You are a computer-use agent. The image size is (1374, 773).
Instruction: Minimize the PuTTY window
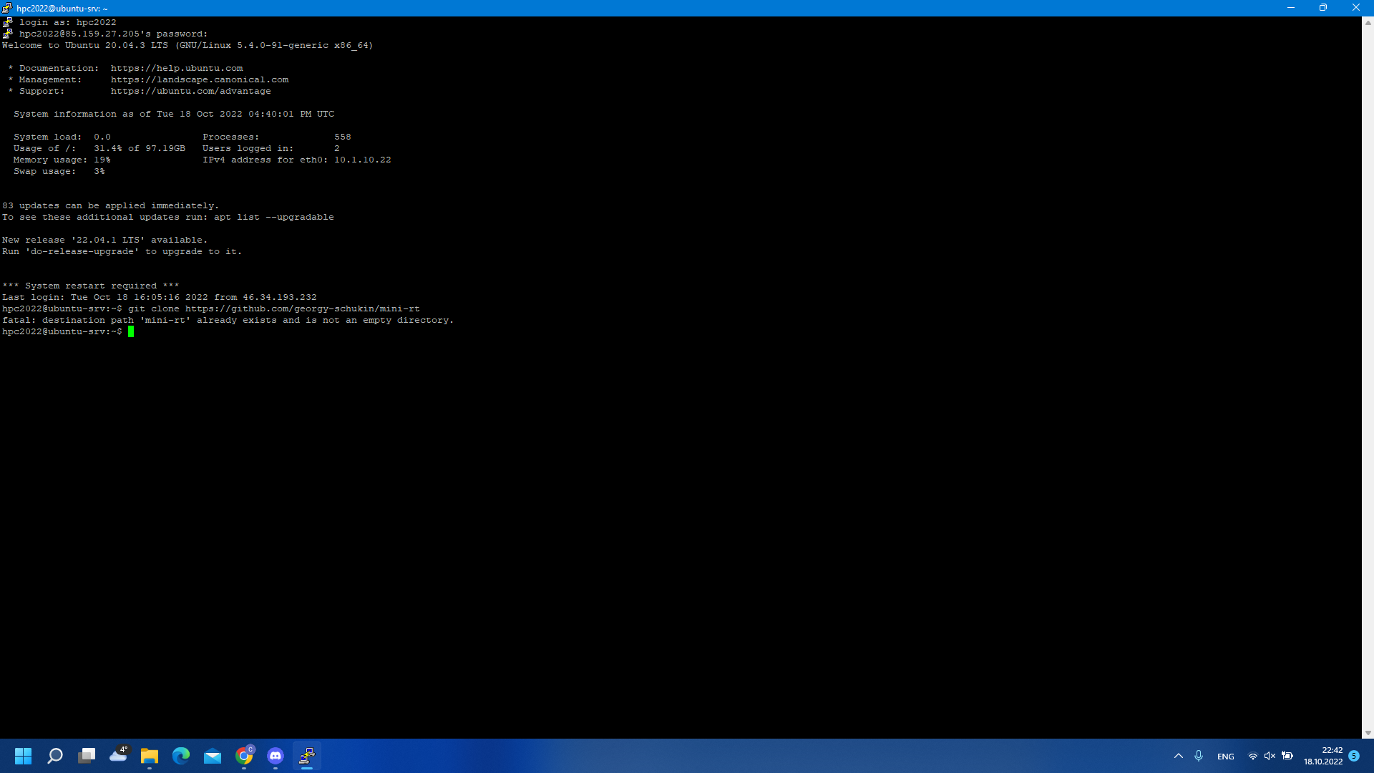[1291, 8]
